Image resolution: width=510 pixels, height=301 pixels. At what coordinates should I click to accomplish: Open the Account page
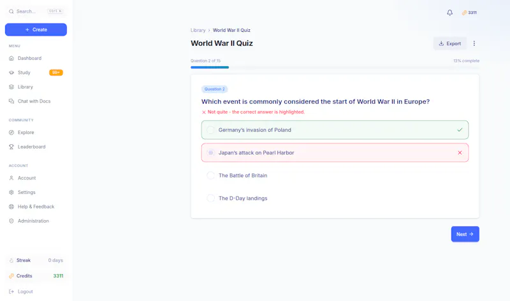click(x=36, y=178)
